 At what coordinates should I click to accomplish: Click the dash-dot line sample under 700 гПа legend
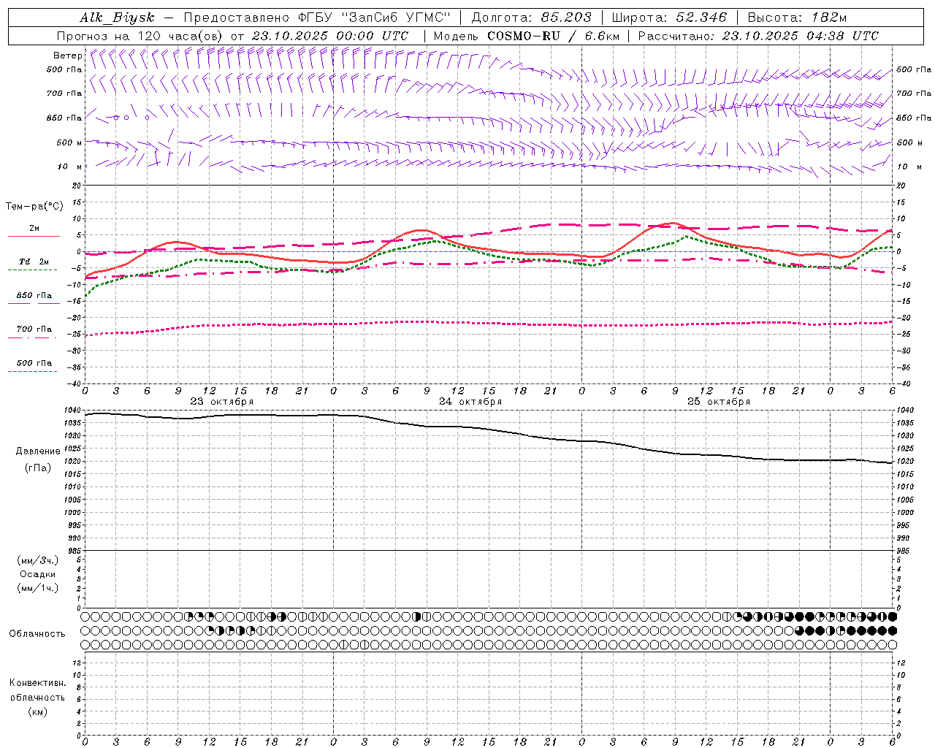(x=33, y=337)
